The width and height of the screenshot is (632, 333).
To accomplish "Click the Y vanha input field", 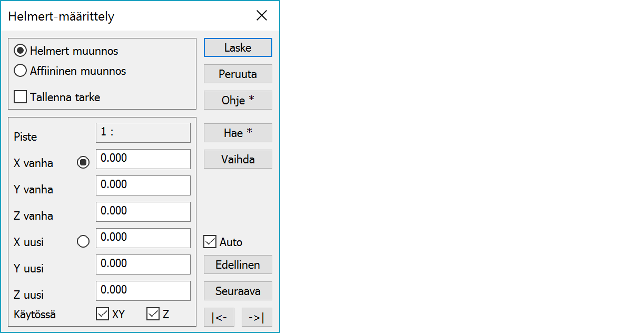I will pyautogui.click(x=143, y=185).
